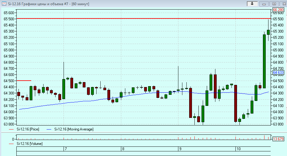Select the red 66 280 price value label
Image resolution: width=287 pixels, height=156 pixels.
pyautogui.click(x=278, y=10)
